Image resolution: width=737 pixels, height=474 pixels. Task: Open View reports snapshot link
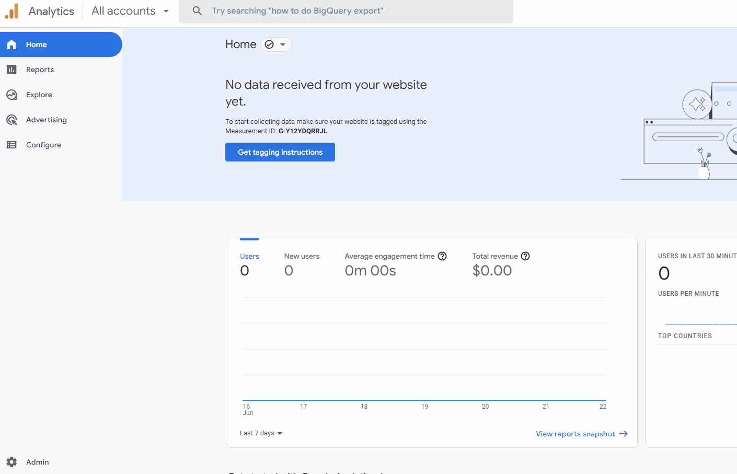[x=575, y=434]
